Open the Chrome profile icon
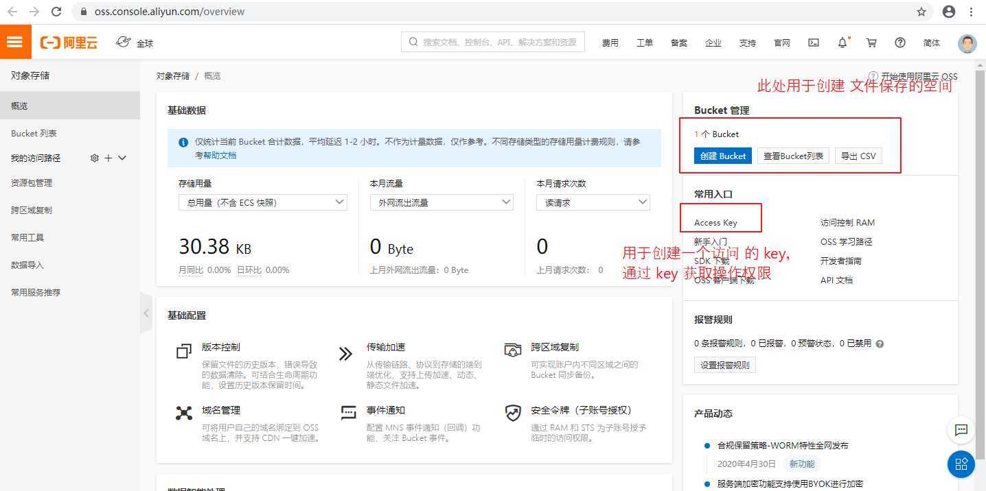The width and height of the screenshot is (986, 491). (949, 12)
